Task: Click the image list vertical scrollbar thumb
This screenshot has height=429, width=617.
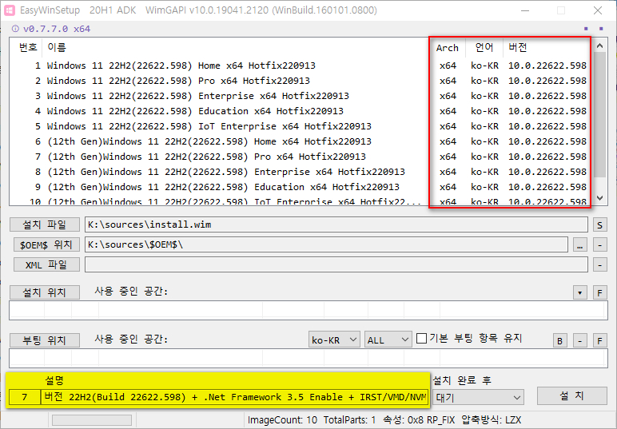Action: 599,114
